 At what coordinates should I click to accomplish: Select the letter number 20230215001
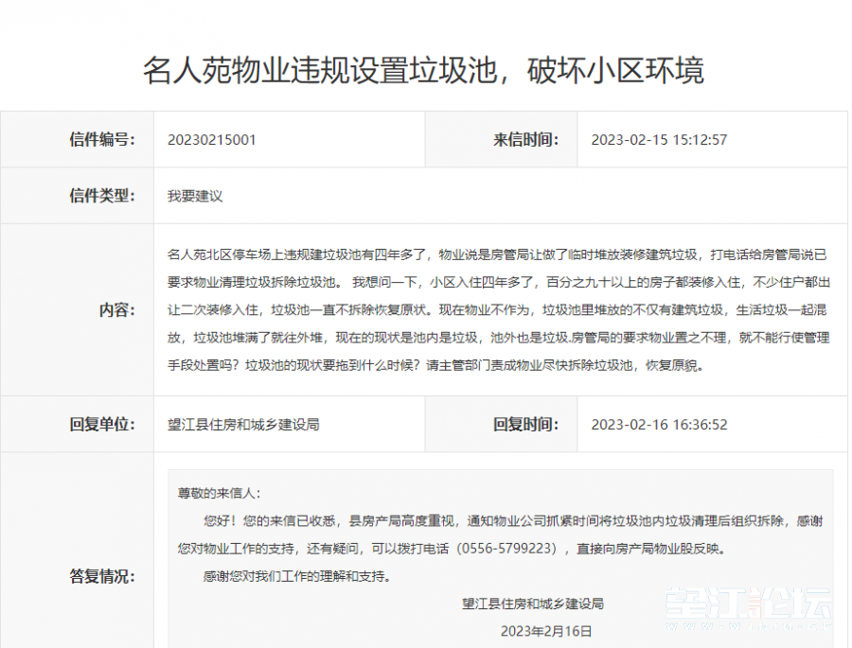211,140
